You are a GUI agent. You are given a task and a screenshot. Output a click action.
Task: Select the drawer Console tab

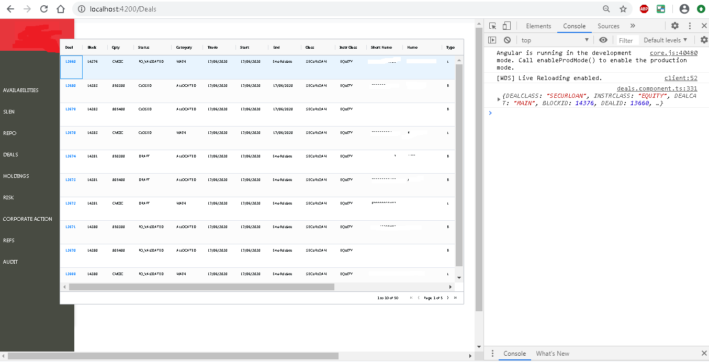(x=514, y=354)
